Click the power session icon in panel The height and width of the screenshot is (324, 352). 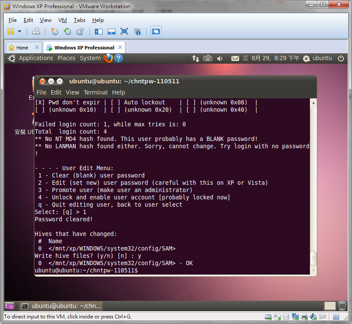(x=341, y=58)
